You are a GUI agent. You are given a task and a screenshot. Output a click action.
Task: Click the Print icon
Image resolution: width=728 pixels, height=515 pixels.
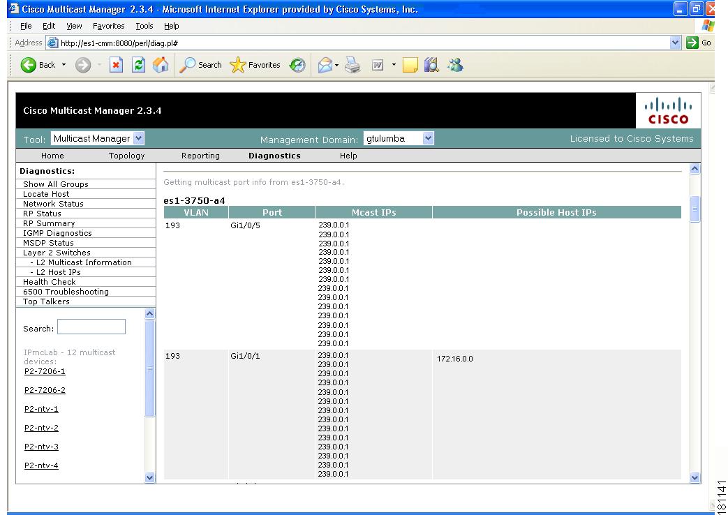(353, 65)
